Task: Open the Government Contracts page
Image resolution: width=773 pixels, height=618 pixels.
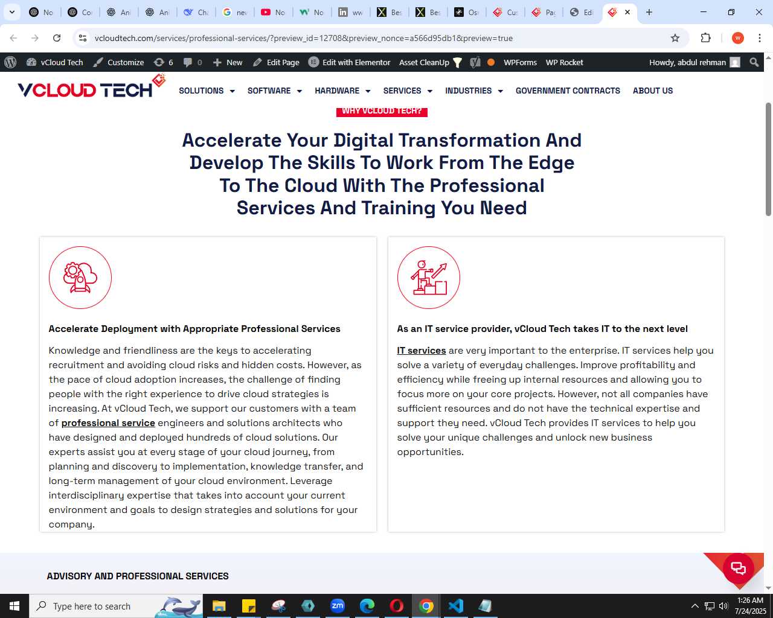Action: (x=568, y=91)
